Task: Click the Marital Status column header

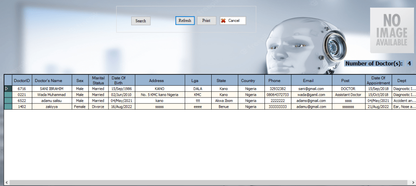Action: point(98,80)
